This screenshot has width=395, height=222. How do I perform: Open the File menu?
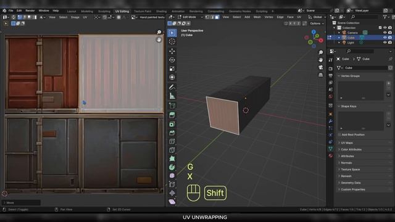[x=11, y=11]
